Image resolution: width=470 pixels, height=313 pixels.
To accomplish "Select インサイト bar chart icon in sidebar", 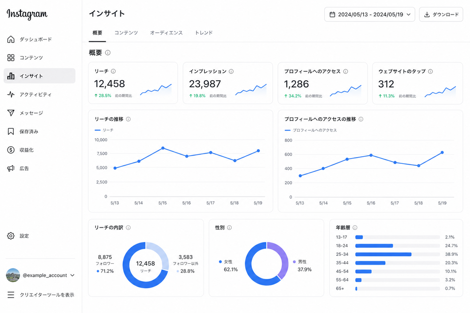I will pyautogui.click(x=11, y=76).
